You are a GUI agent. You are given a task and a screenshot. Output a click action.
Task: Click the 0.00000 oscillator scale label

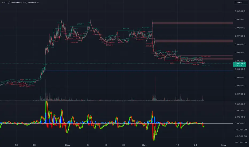[240, 123]
